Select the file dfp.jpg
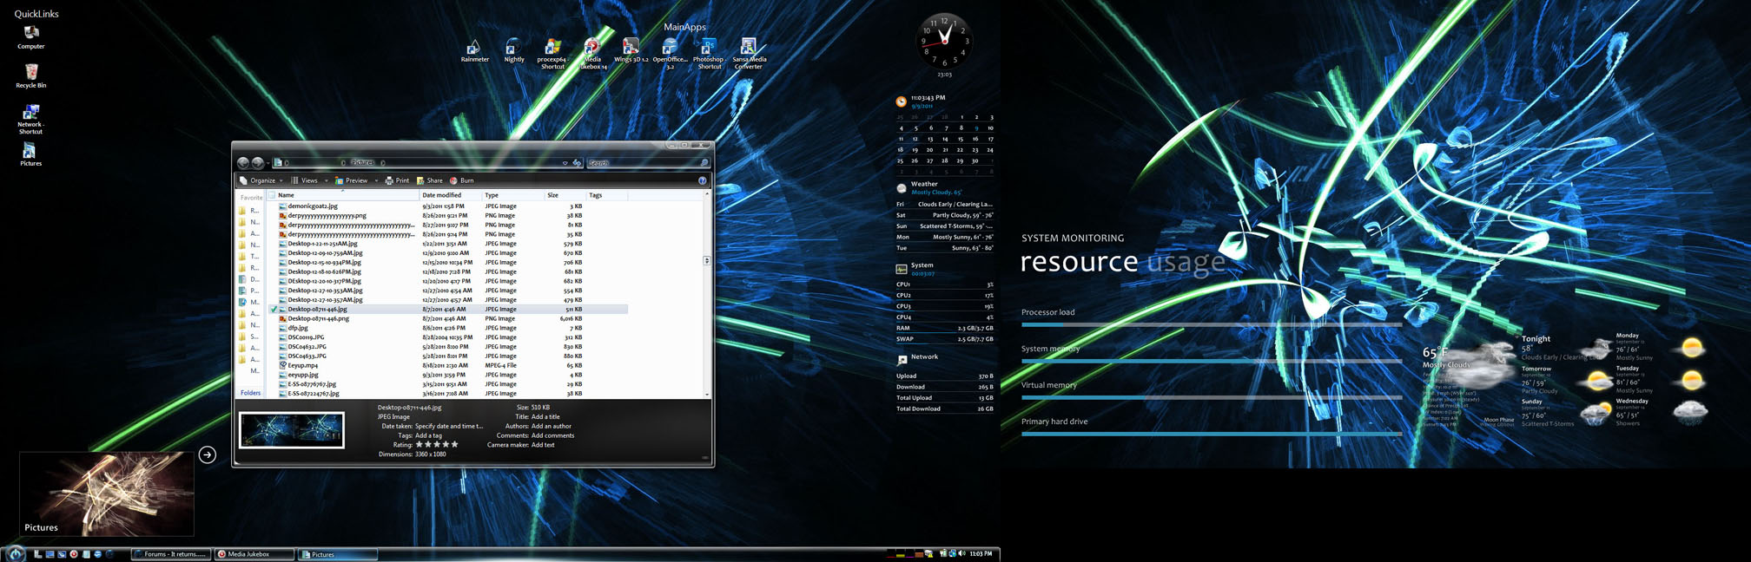Image resolution: width=1751 pixels, height=562 pixels. click(x=298, y=328)
